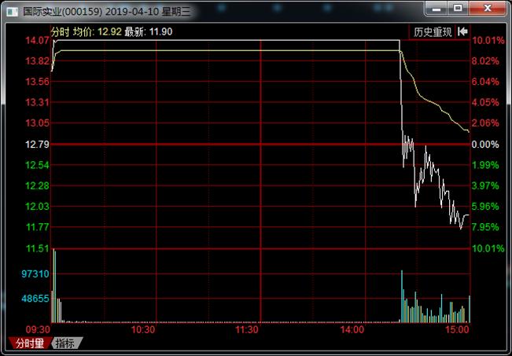Click the 14:00 time axis label
512x356 pixels.
[x=352, y=329]
